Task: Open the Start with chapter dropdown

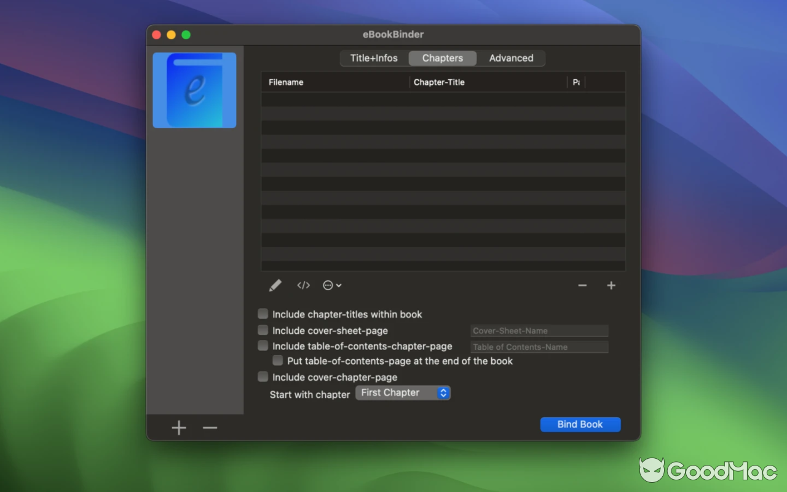Action: coord(403,392)
